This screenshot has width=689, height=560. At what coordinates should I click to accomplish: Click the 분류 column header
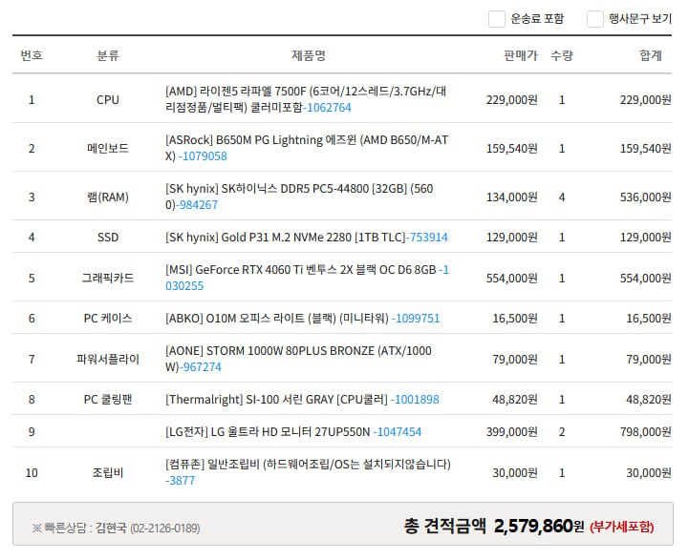tap(108, 55)
